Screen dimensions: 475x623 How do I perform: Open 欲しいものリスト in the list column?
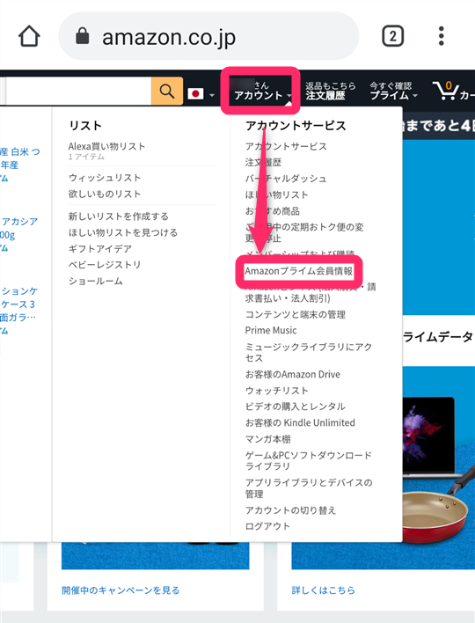coord(105,194)
